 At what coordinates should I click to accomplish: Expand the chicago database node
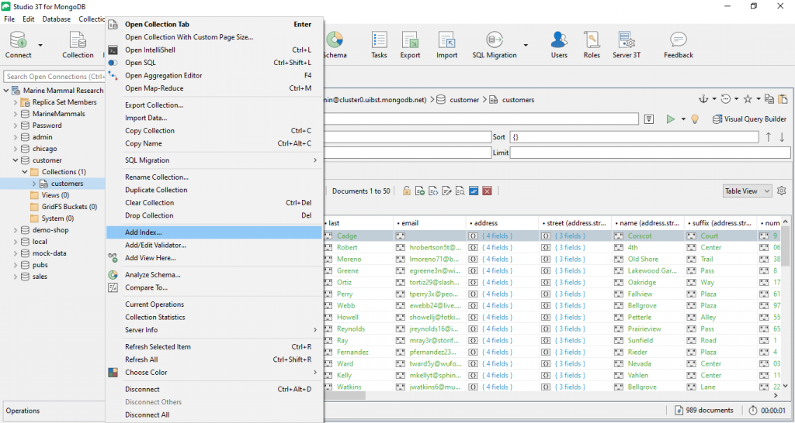point(16,149)
